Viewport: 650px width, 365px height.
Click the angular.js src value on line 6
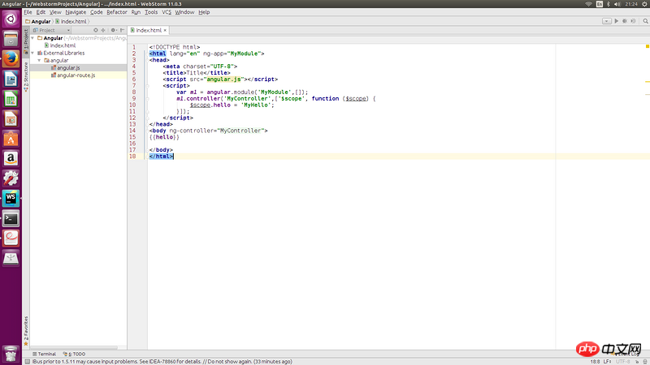[x=224, y=79]
